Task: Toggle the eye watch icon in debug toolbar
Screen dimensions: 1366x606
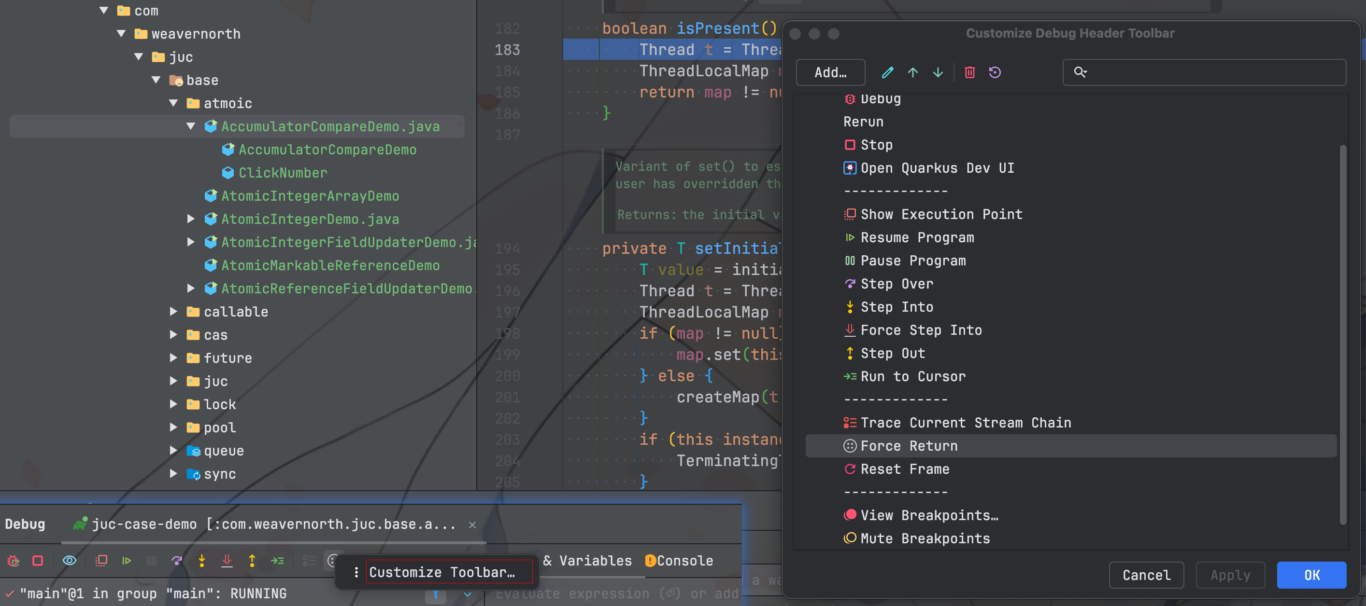Action: [x=70, y=561]
